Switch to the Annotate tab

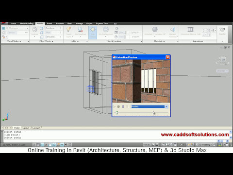[60, 23]
